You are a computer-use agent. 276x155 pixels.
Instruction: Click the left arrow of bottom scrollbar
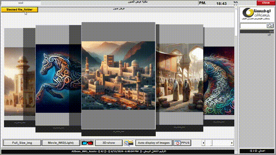point(204,143)
